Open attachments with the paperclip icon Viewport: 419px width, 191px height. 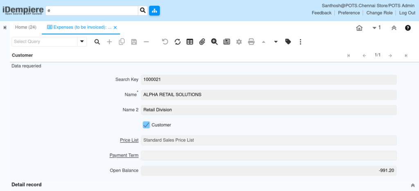coord(202,42)
